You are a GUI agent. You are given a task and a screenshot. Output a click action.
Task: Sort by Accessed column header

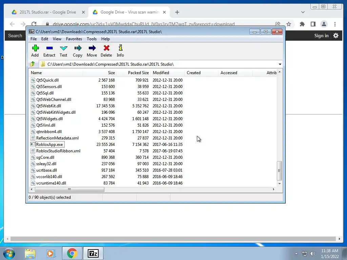point(235,73)
